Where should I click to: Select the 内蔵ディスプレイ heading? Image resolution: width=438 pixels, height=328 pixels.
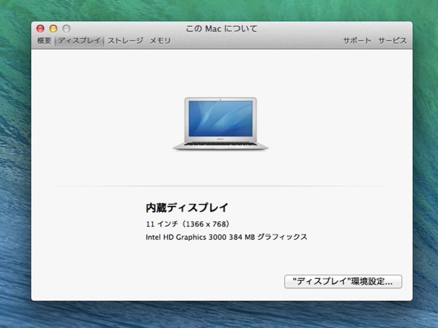tap(187, 208)
